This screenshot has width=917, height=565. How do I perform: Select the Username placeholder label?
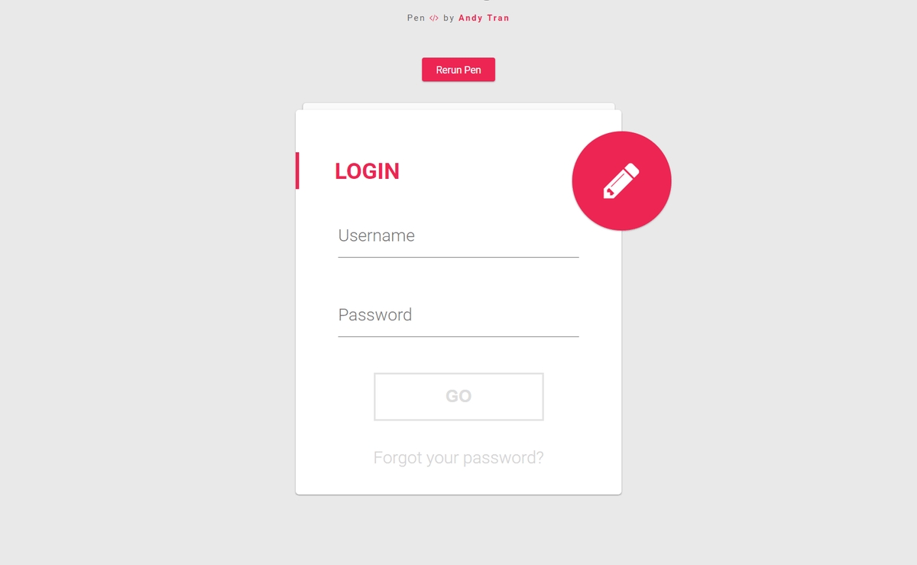click(377, 235)
